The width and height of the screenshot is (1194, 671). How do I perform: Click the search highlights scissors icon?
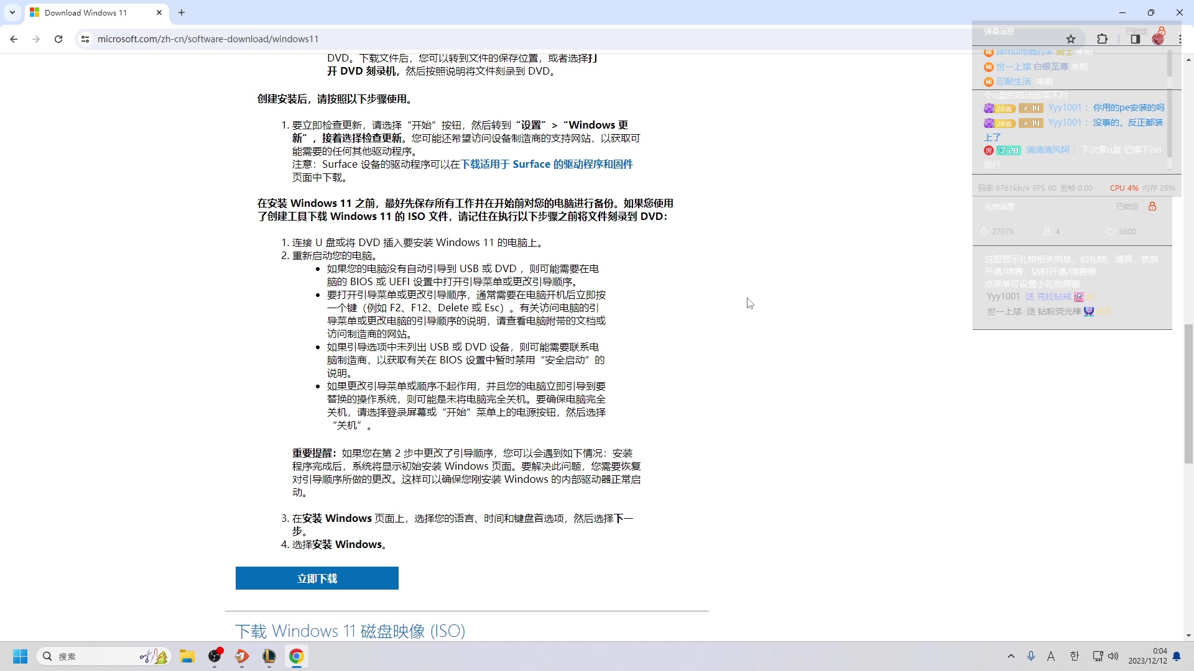pyautogui.click(x=154, y=656)
